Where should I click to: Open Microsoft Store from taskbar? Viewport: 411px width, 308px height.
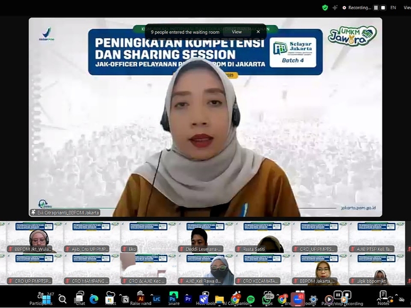click(110, 299)
